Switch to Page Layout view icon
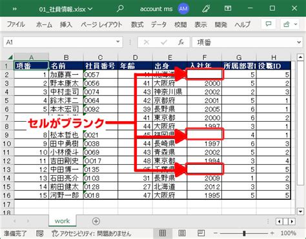The height and width of the screenshot is (239, 306). 182,233
